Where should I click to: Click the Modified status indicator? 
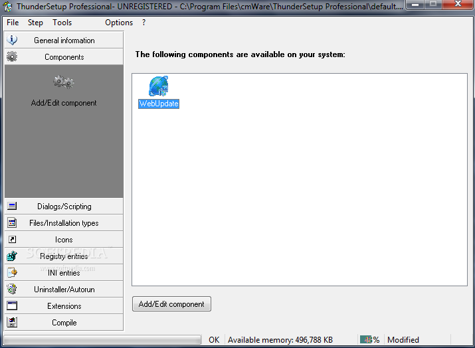tap(403, 340)
